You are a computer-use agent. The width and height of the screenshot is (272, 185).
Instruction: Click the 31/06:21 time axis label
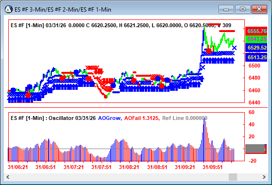(x=18, y=167)
